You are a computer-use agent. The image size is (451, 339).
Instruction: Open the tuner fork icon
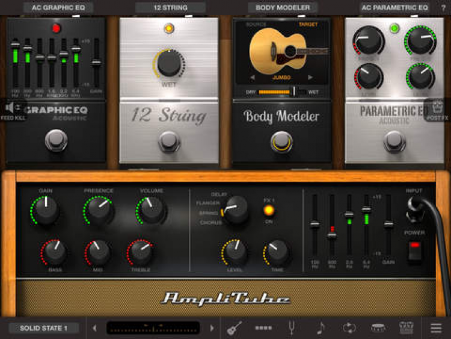coord(292,328)
